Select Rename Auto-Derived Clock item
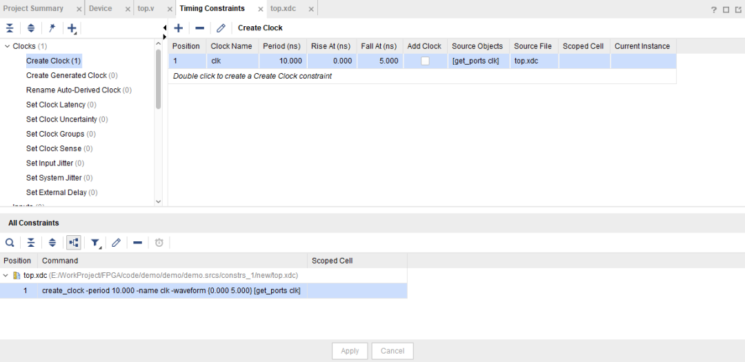 (79, 90)
